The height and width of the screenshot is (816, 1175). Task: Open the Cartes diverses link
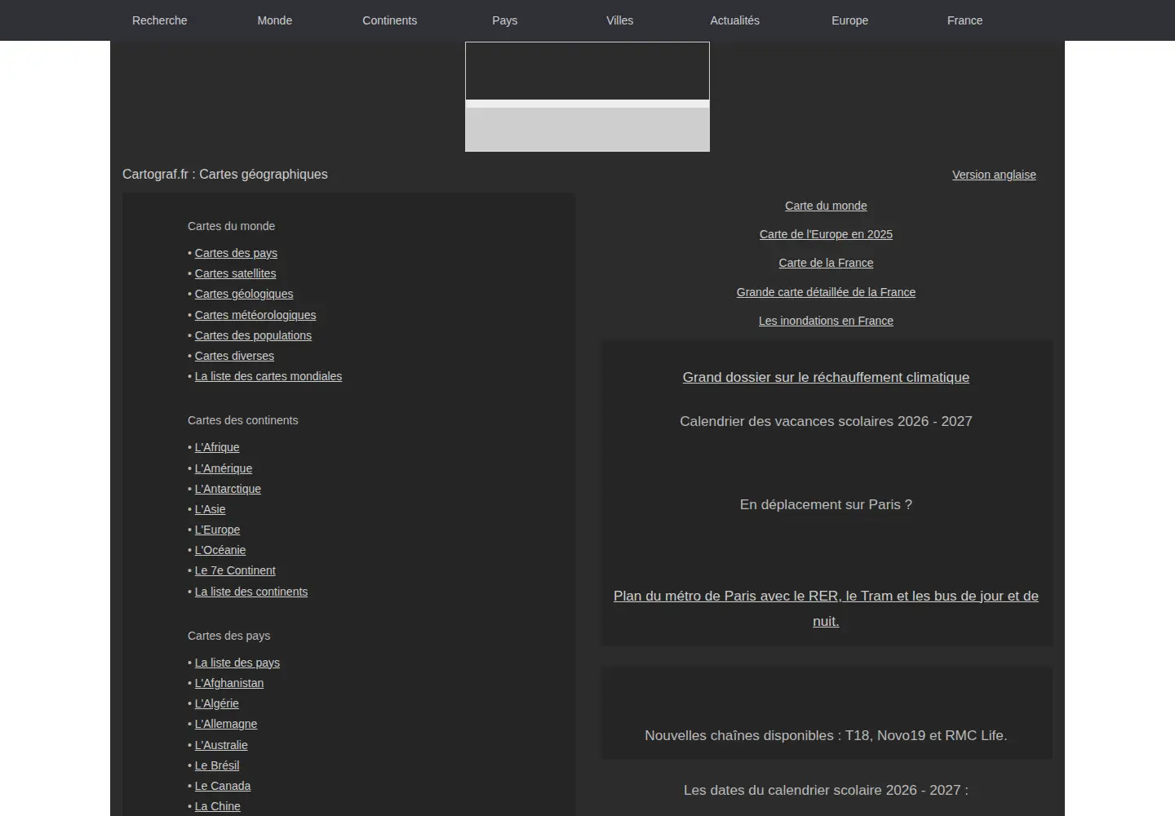(234, 356)
